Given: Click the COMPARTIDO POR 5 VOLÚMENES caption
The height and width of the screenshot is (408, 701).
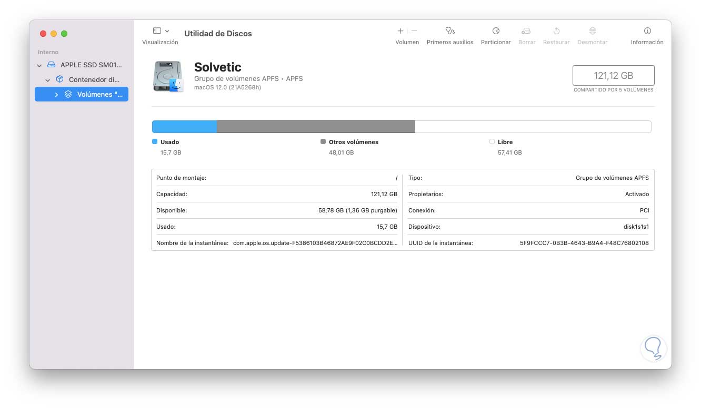Looking at the screenshot, I should coord(614,90).
